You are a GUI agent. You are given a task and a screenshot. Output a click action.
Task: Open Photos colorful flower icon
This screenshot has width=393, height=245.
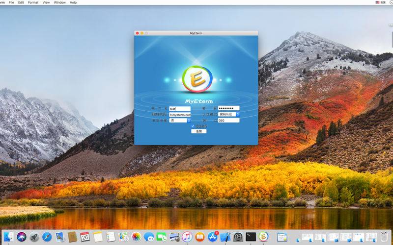tap(136, 237)
